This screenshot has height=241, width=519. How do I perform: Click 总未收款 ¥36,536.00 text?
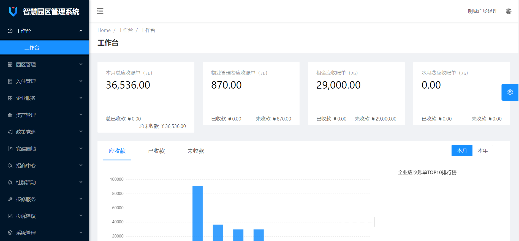tap(162, 126)
